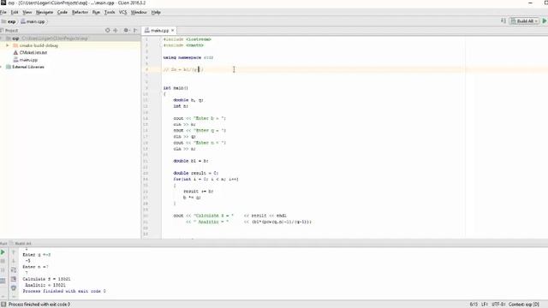Click the tool windows icon in status bar
This screenshot has width=548, height=308.
click(3, 305)
